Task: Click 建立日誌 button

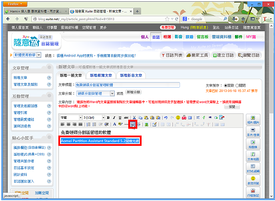Action: coord(223,56)
